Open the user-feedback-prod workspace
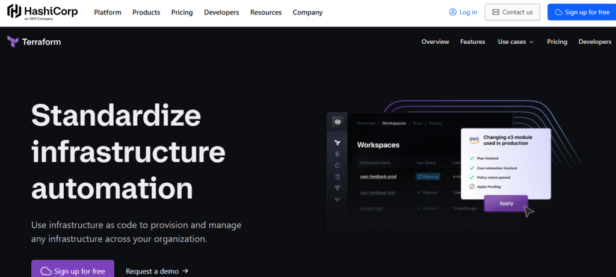 coord(378,177)
